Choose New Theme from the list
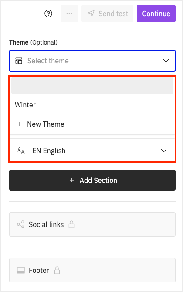 (92, 124)
